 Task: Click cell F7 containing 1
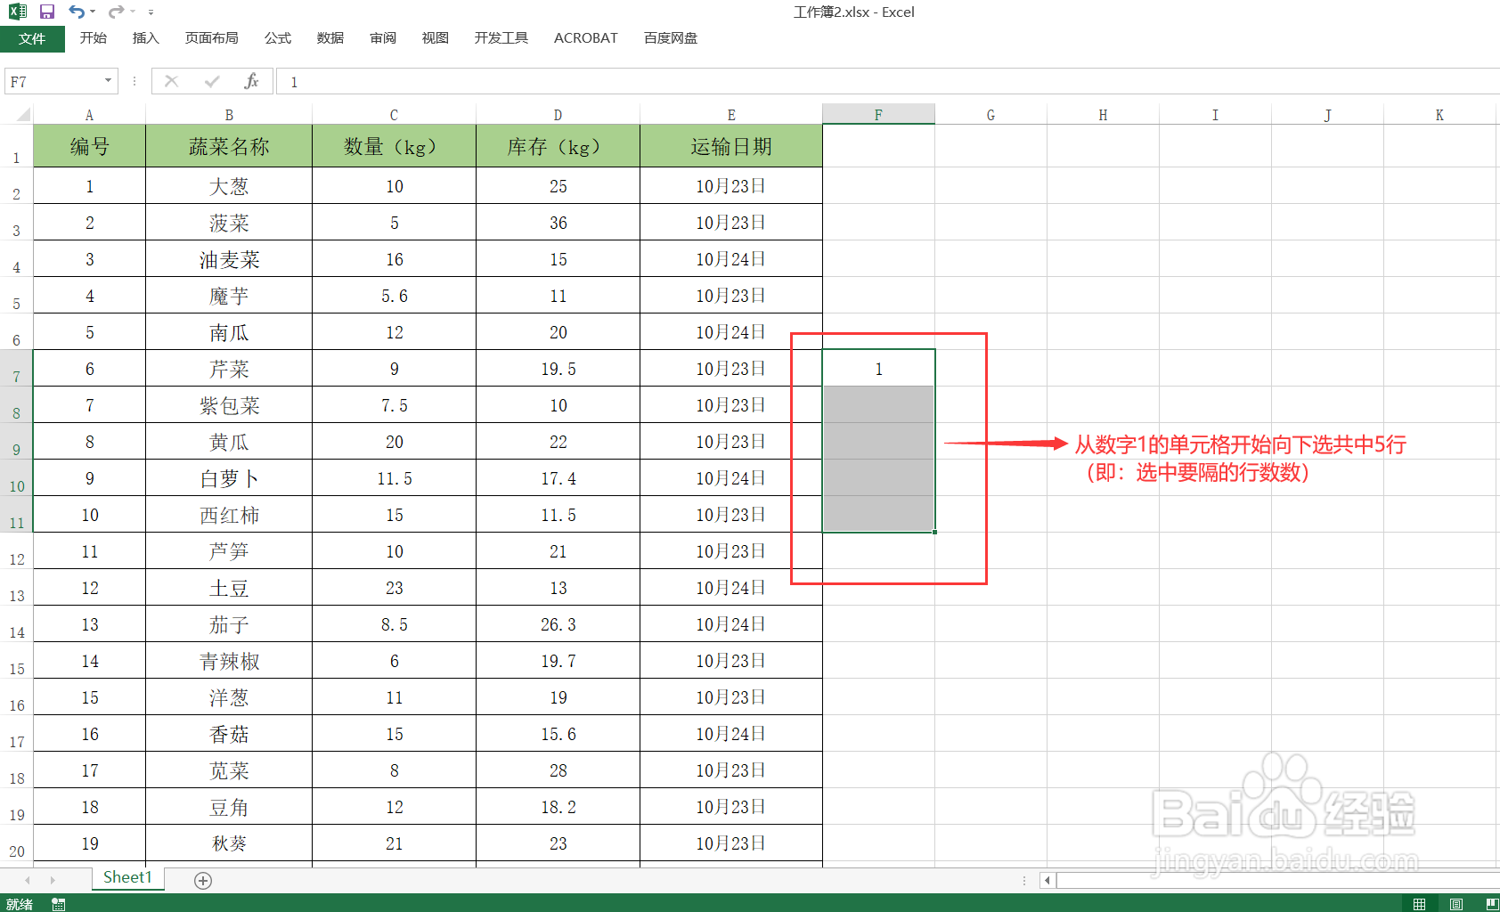coord(878,369)
